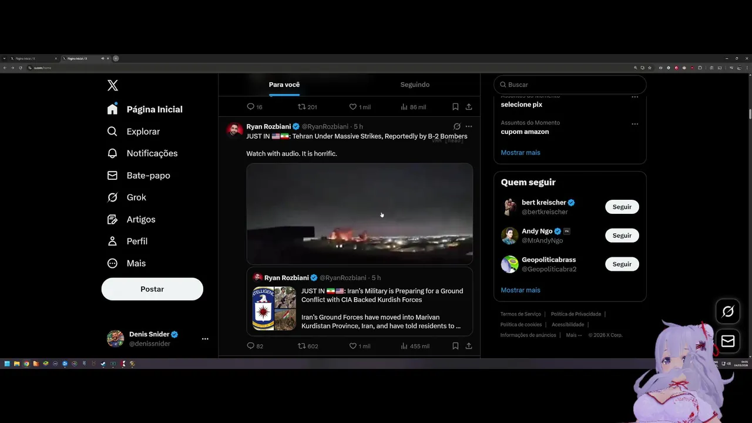Viewport: 752px width, 423px height.
Task: View stats showing 86 mil views
Action: pyautogui.click(x=413, y=107)
